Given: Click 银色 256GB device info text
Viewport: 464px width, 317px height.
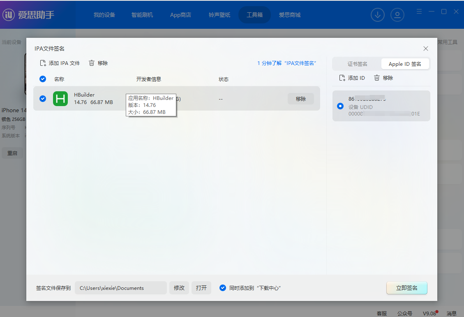Looking at the screenshot, I should click(13, 119).
